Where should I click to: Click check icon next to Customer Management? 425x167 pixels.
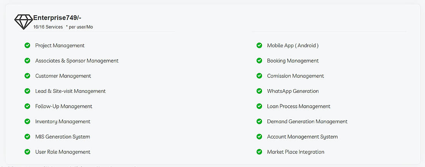[x=27, y=76]
